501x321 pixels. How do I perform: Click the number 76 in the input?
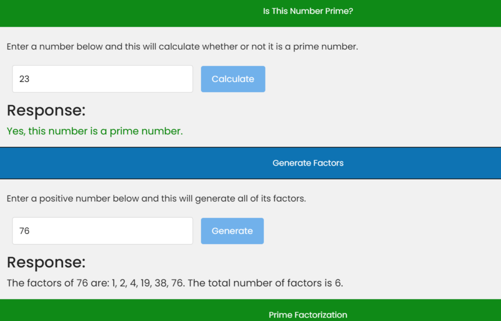24,230
